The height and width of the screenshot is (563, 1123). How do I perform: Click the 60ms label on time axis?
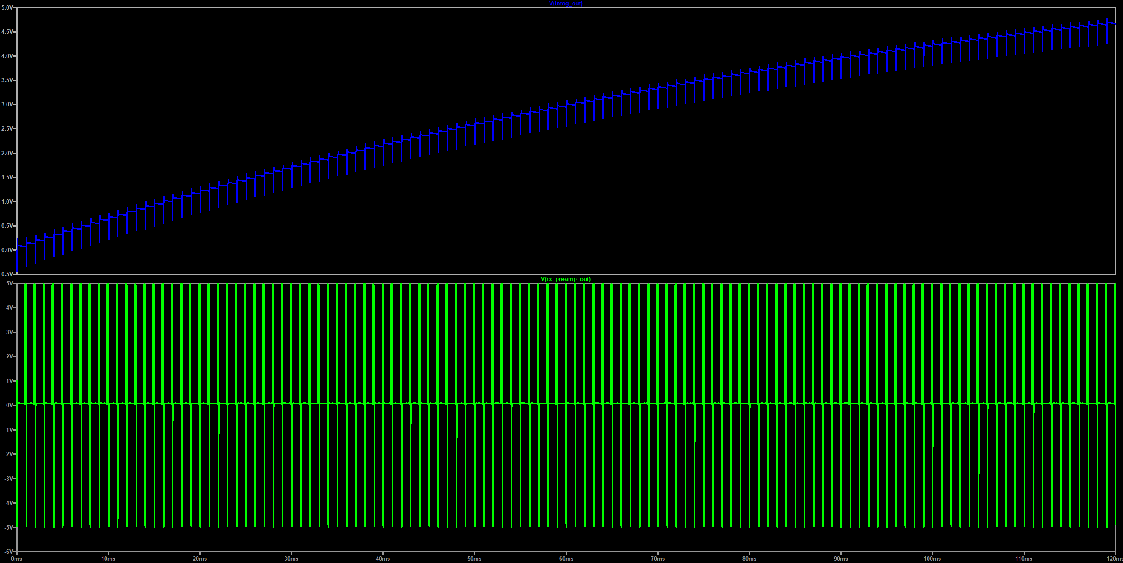566,559
